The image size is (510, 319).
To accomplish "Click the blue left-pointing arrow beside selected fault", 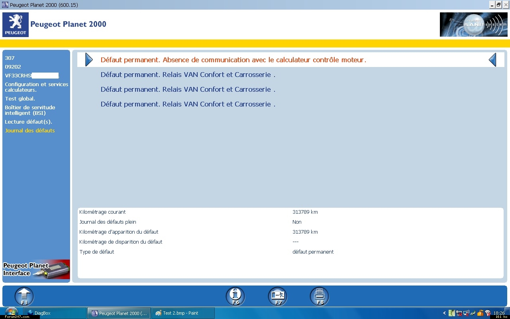I will [x=492, y=60].
